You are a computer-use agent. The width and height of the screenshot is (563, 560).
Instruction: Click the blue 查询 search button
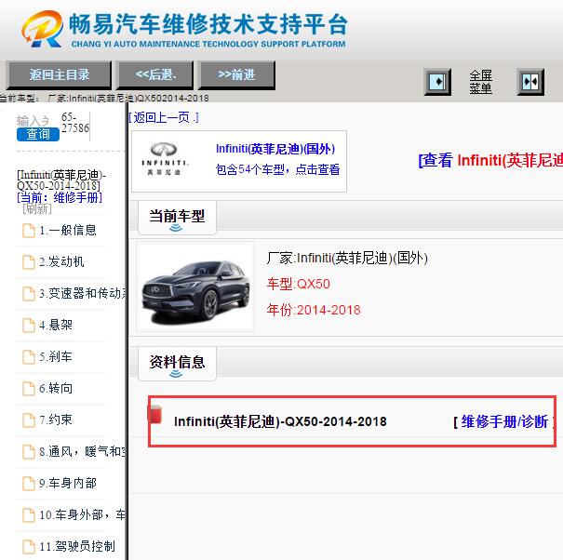[38, 134]
